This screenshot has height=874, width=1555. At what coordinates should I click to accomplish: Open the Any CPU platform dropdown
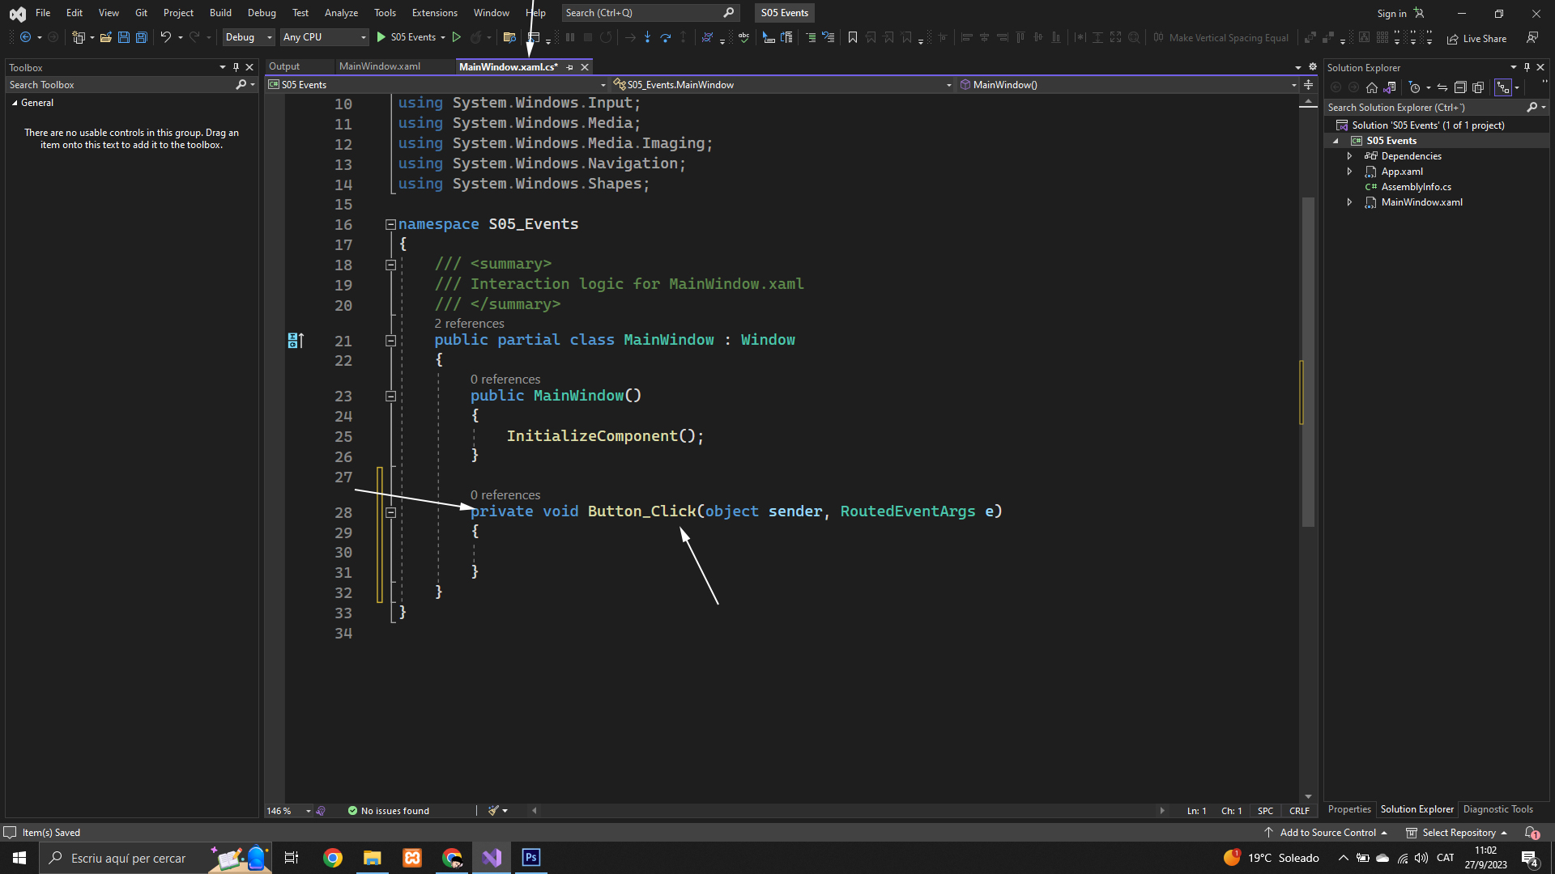coord(324,37)
